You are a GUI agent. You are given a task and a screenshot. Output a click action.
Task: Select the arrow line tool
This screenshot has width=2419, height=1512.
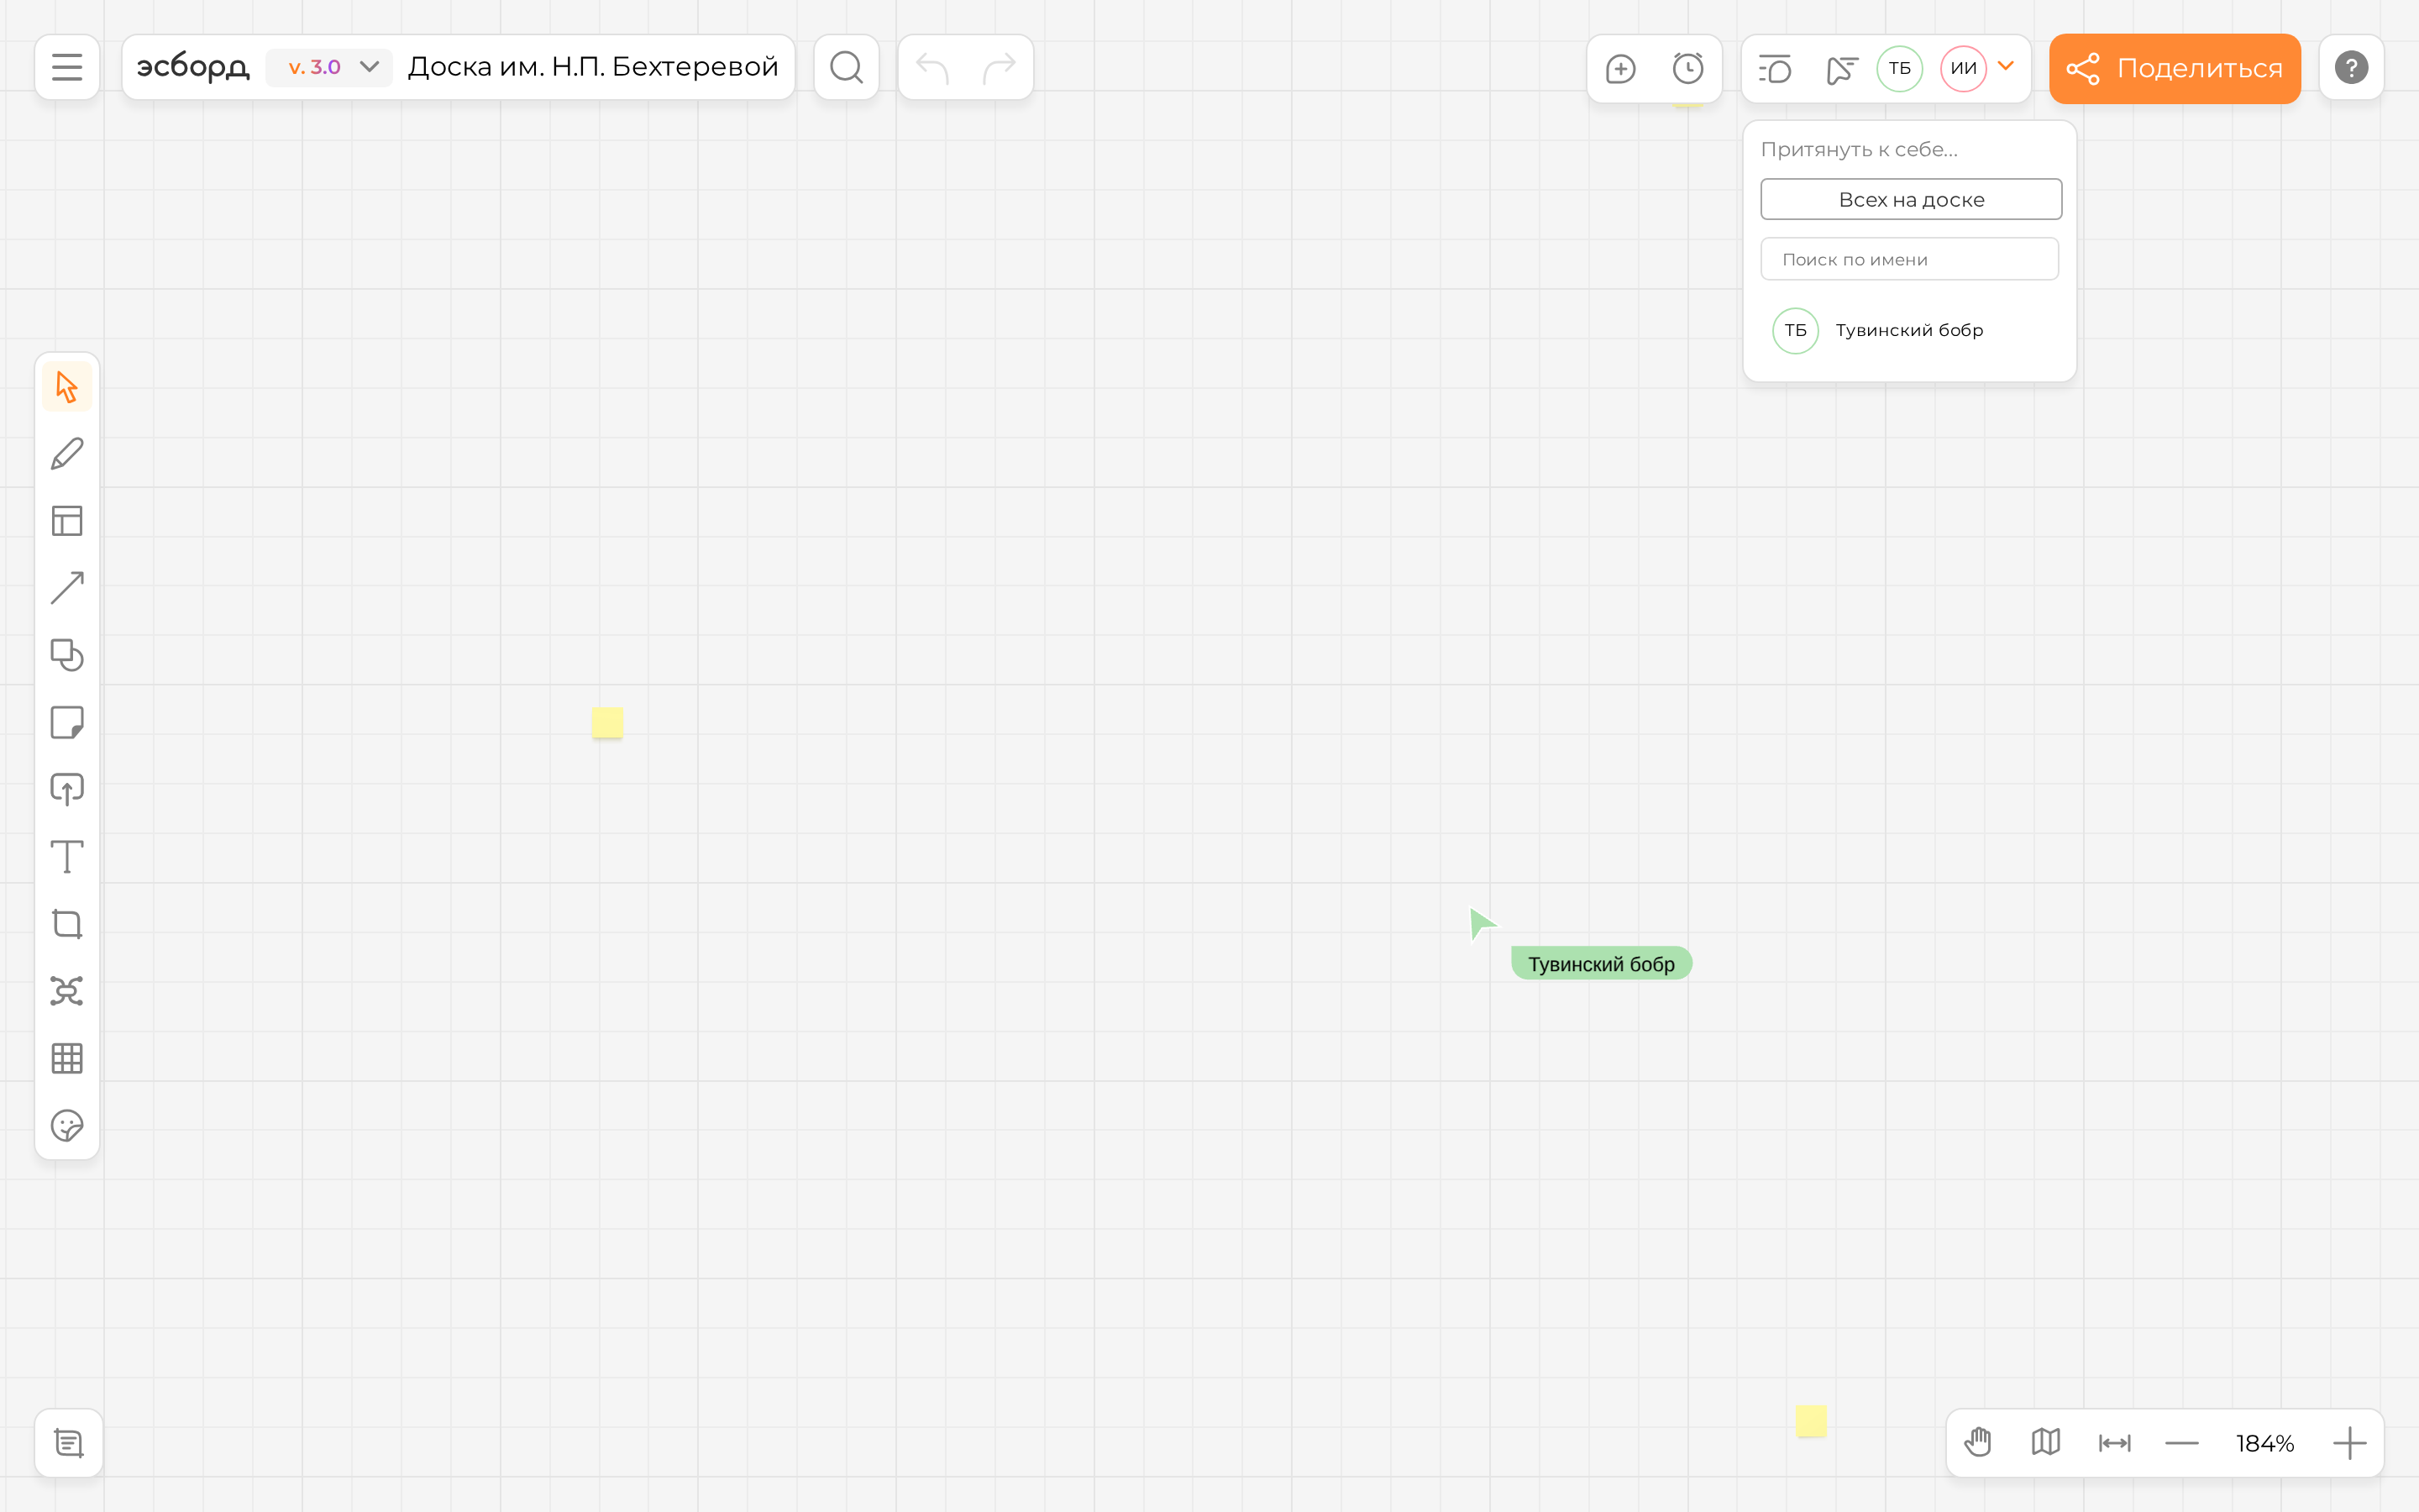[x=67, y=588]
